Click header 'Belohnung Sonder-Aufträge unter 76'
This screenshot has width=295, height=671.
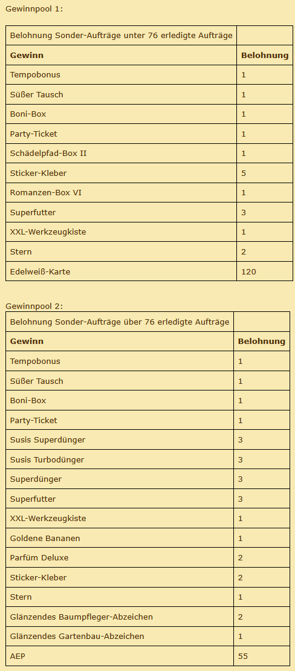121,36
